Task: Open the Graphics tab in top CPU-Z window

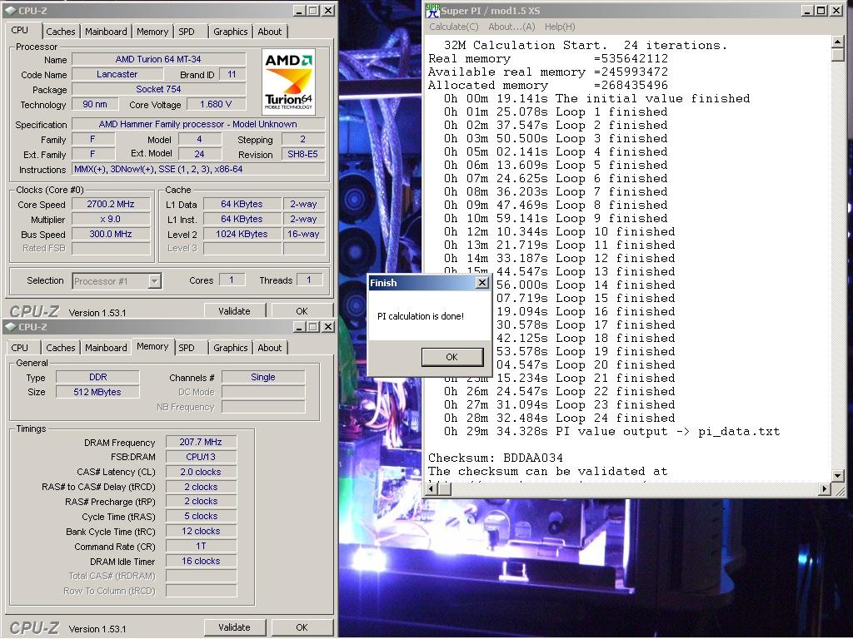Action: 230,32
